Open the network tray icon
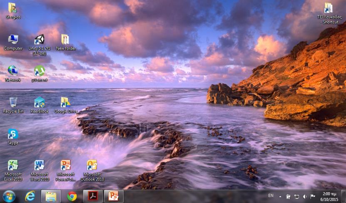The height and width of the screenshot is (203, 346). 296,196
